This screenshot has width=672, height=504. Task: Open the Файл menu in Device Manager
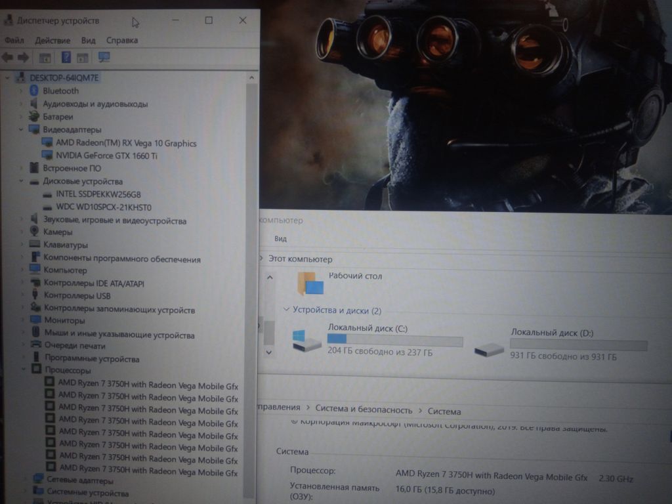pyautogui.click(x=14, y=40)
